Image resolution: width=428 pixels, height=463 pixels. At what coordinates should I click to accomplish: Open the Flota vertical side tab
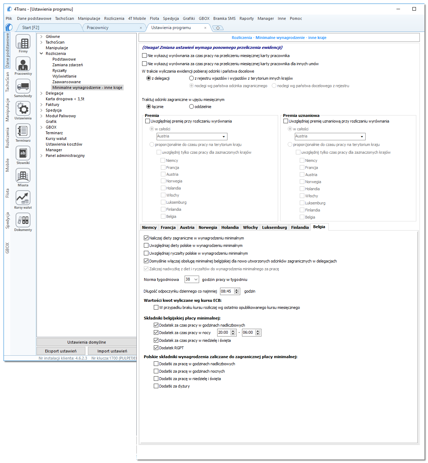pyautogui.click(x=7, y=193)
